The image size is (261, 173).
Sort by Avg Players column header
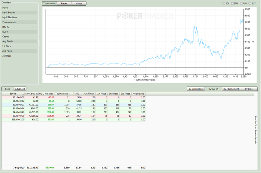click(x=138, y=94)
